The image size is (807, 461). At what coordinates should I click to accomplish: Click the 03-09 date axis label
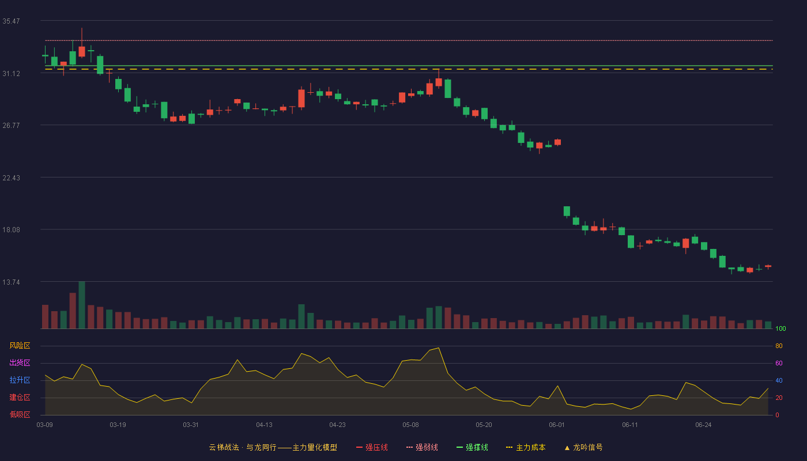44,425
